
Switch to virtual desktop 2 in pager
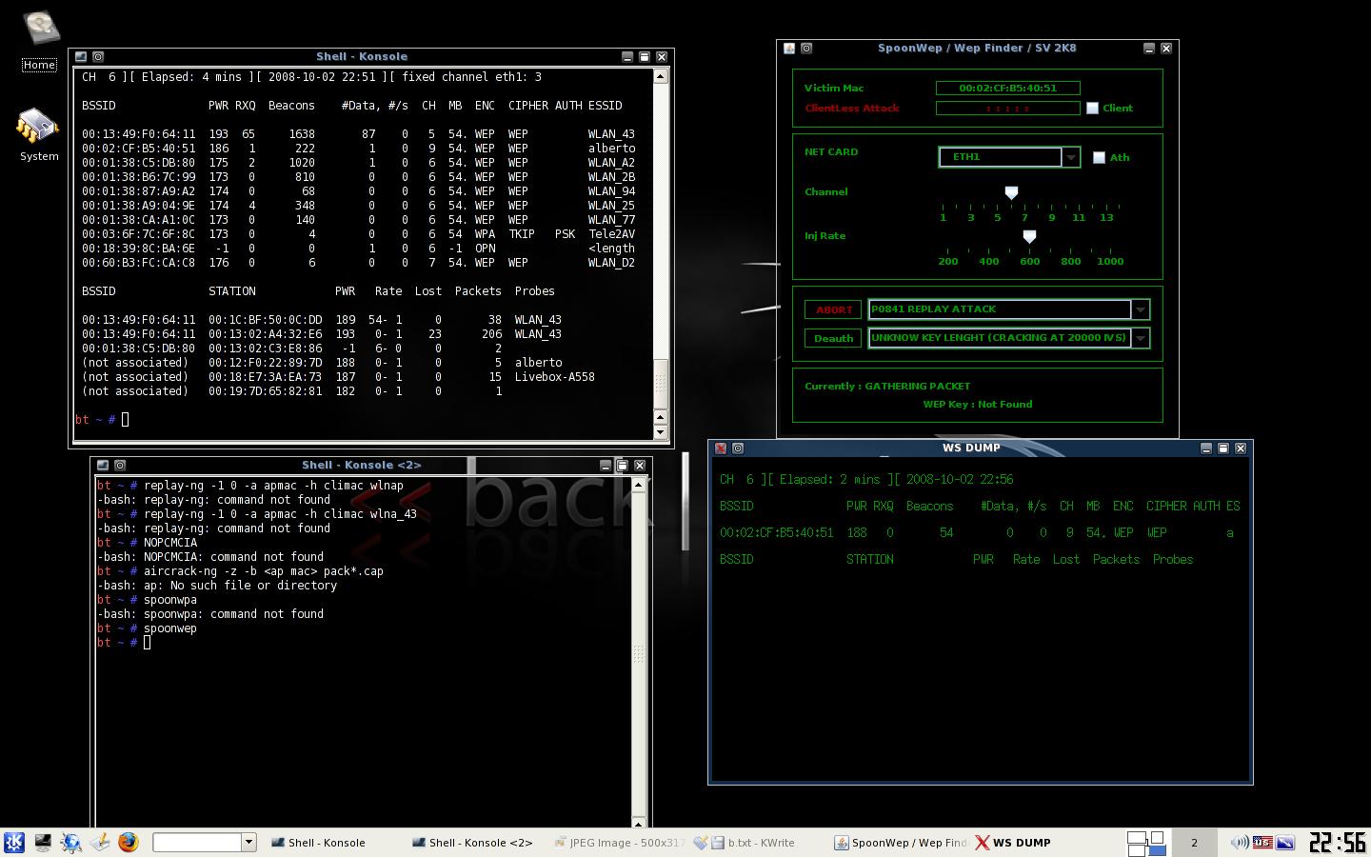pyautogui.click(x=1194, y=843)
